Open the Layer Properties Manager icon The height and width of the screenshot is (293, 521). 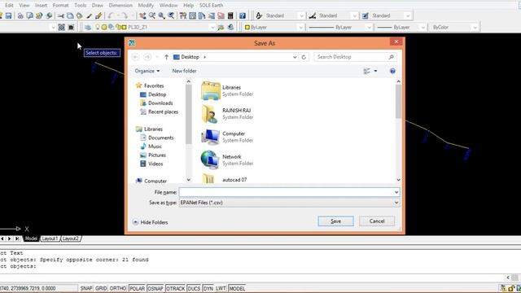(88, 27)
